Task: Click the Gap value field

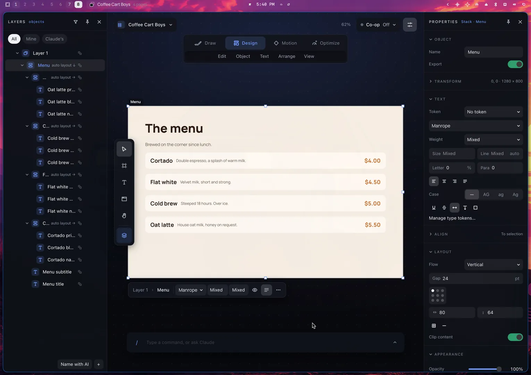Action: pos(476,278)
